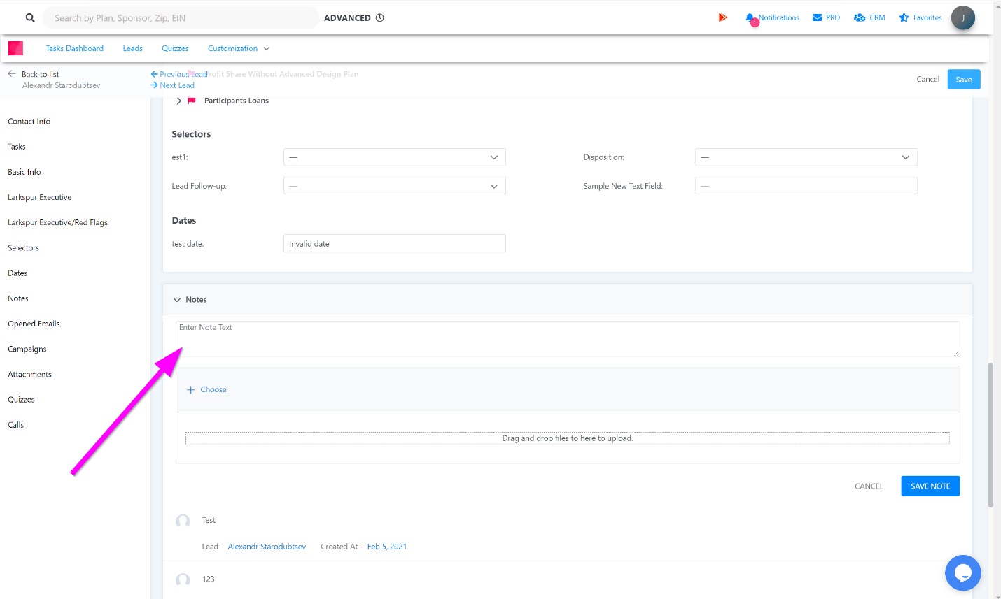
Task: Click the red play icon in header
Action: (723, 17)
